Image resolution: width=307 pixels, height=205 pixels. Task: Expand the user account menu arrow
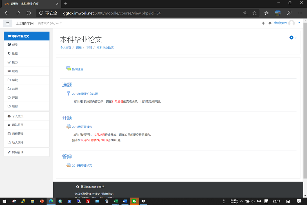(299, 23)
